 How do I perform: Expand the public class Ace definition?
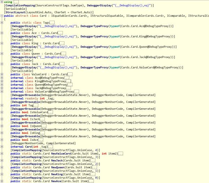[2, 33]
